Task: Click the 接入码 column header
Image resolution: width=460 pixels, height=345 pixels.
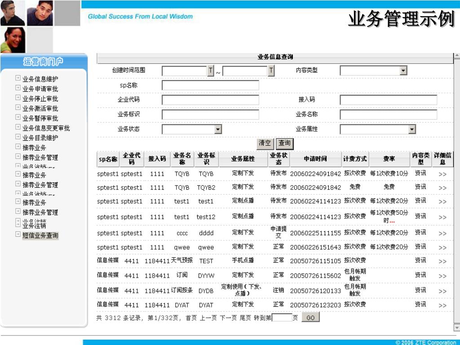Action: [157, 159]
